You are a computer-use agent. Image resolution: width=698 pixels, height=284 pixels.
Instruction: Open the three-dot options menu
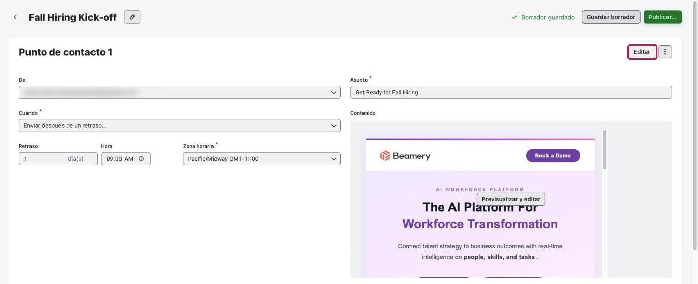coord(665,52)
